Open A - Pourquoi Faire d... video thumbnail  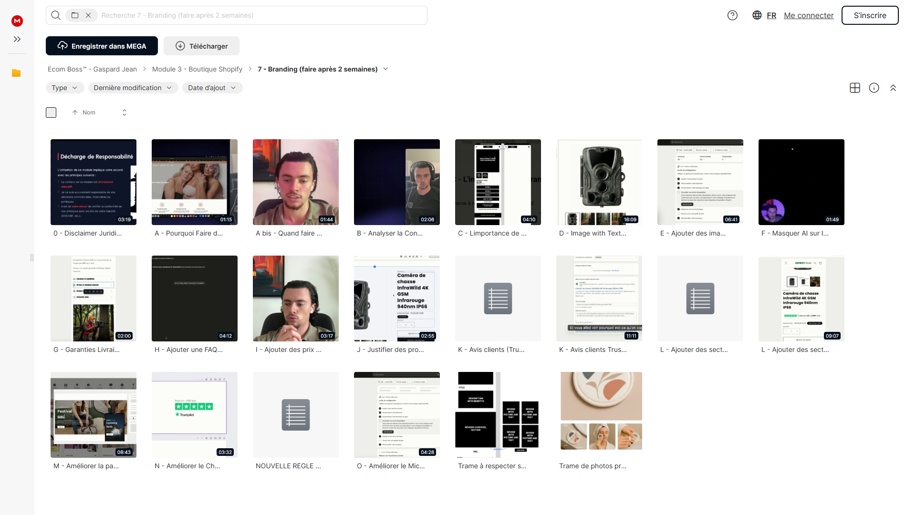click(x=195, y=182)
